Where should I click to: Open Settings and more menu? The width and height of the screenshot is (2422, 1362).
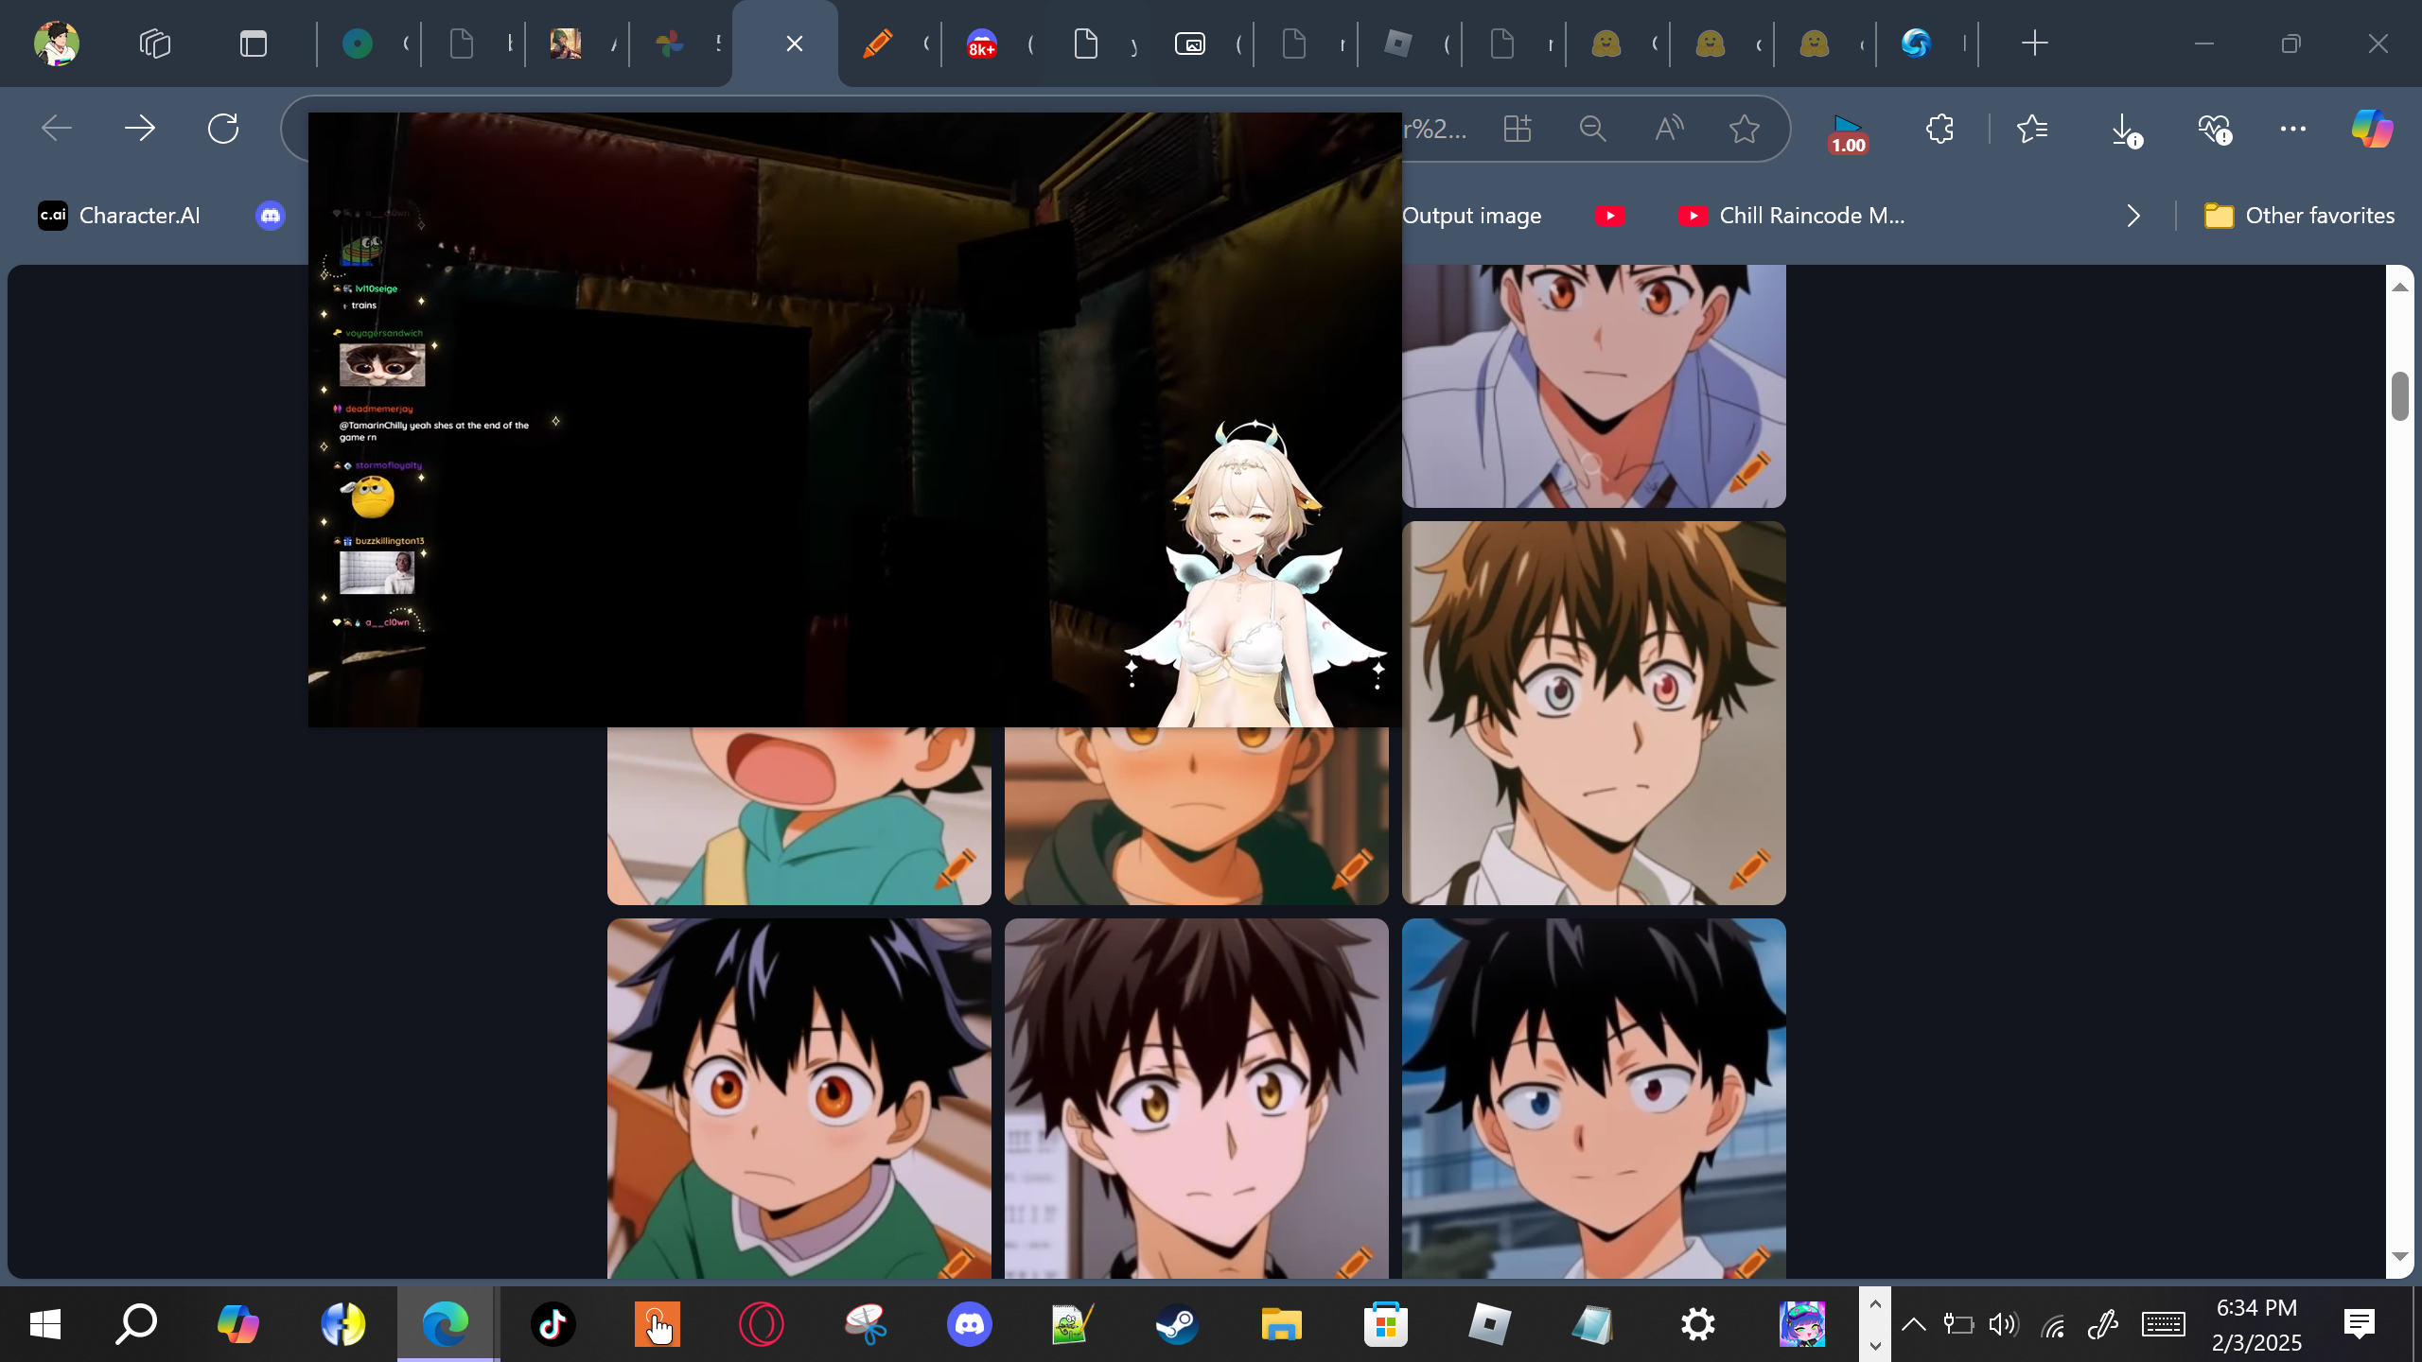pos(2293,129)
